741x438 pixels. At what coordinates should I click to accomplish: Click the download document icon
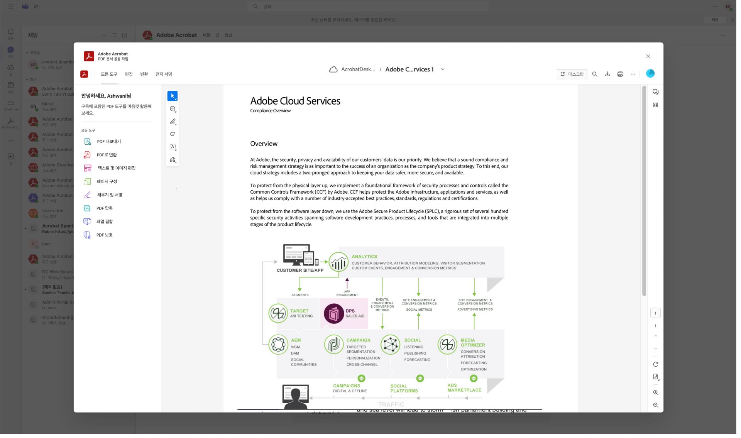point(607,74)
